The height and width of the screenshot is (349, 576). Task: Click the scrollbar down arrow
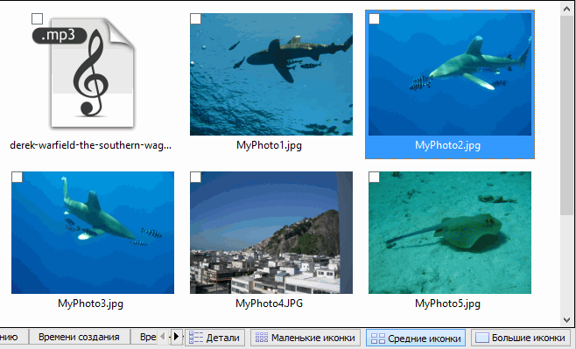point(566,320)
